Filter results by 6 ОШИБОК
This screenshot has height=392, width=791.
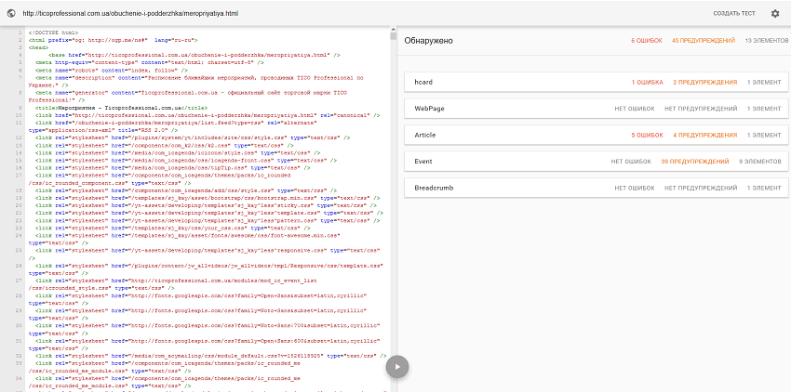[646, 42]
